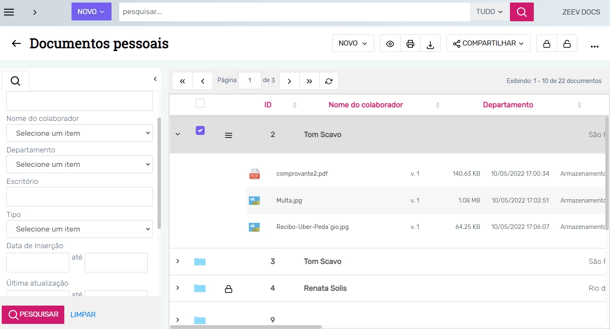Select the search tab in side panel
The width and height of the screenshot is (610, 329).
[15, 81]
